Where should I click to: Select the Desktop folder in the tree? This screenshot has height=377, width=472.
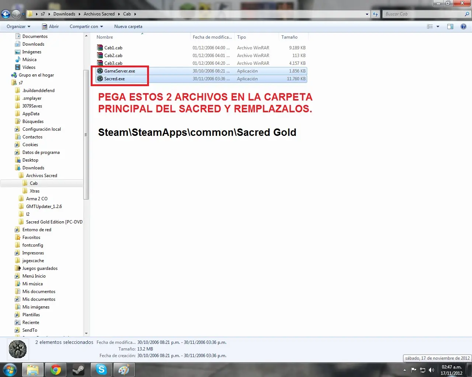pyautogui.click(x=30, y=160)
